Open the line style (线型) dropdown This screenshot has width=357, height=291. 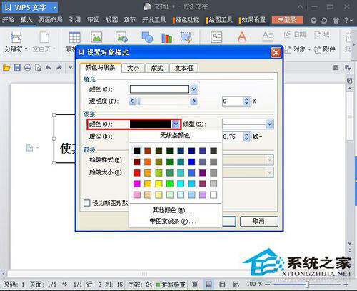tap(269, 124)
